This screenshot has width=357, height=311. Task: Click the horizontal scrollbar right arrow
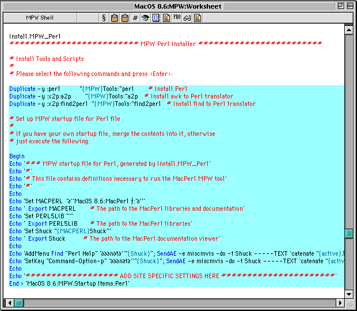click(340, 303)
